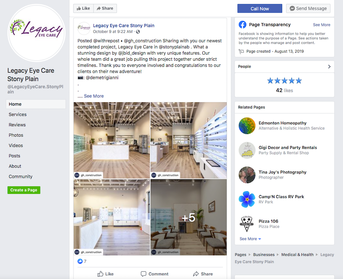Screen dimensions: 343x279
Task: Like the page with top Like button
Action: pos(83,8)
